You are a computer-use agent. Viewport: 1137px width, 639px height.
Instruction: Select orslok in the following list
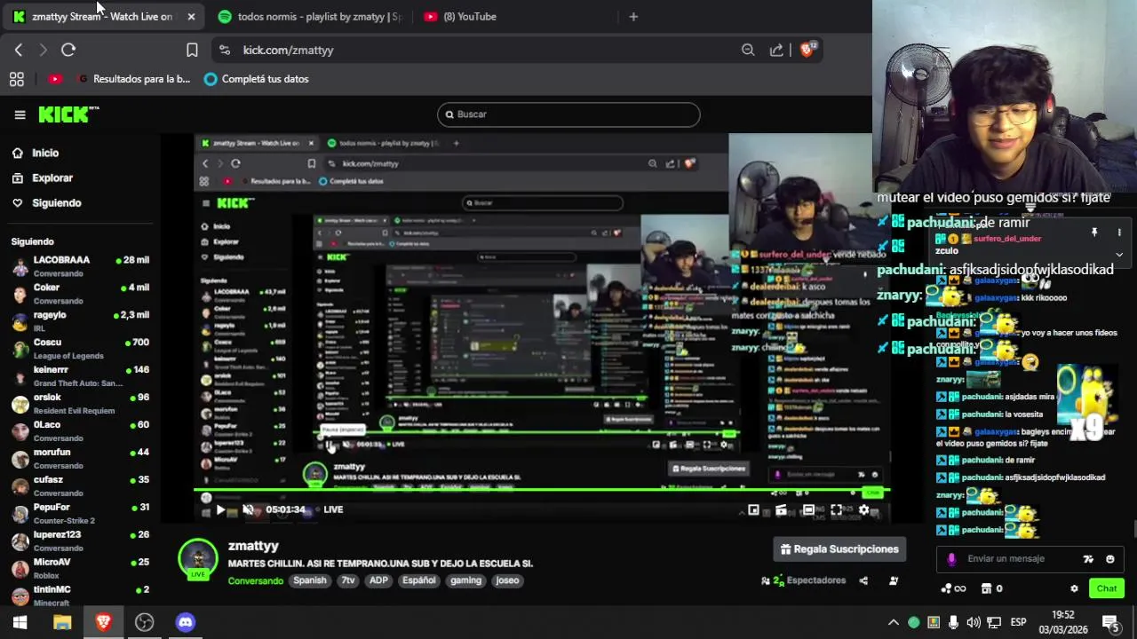pos(80,404)
